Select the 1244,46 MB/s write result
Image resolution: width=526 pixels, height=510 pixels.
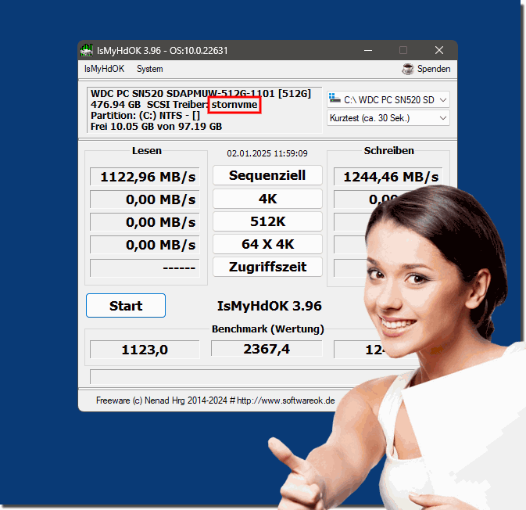point(388,177)
